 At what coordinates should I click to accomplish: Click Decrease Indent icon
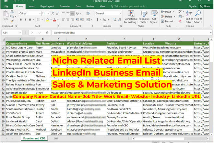(x=77, y=19)
